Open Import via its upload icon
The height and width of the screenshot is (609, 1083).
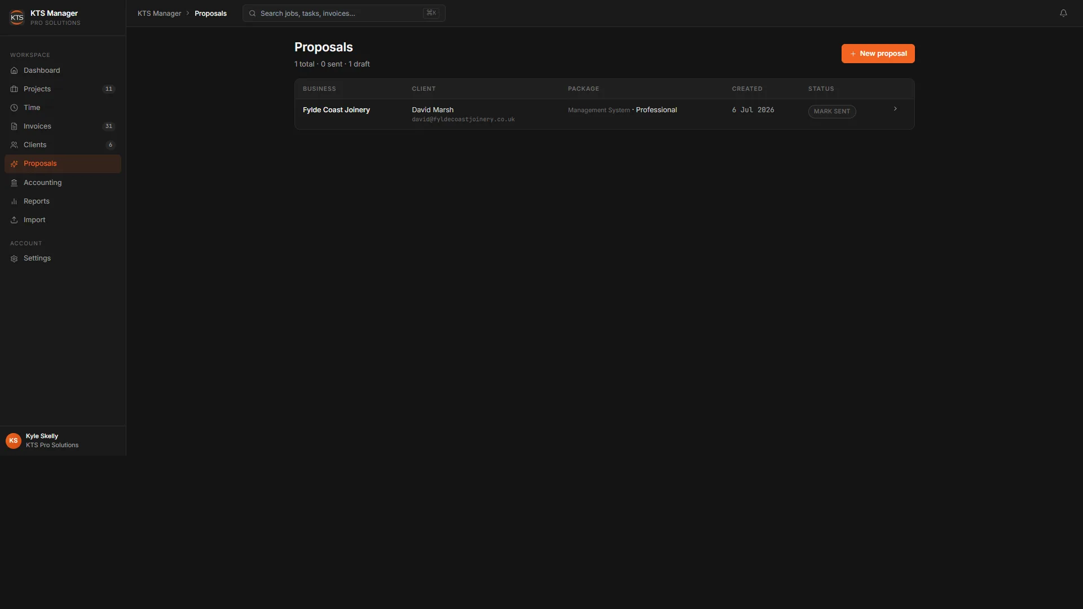tap(14, 220)
